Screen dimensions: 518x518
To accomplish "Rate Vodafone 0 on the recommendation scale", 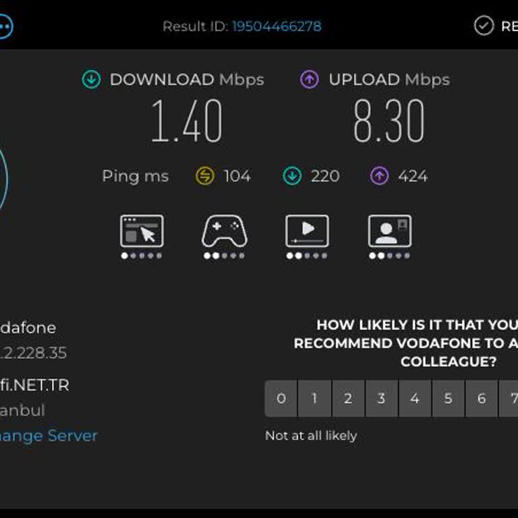I will click(281, 399).
